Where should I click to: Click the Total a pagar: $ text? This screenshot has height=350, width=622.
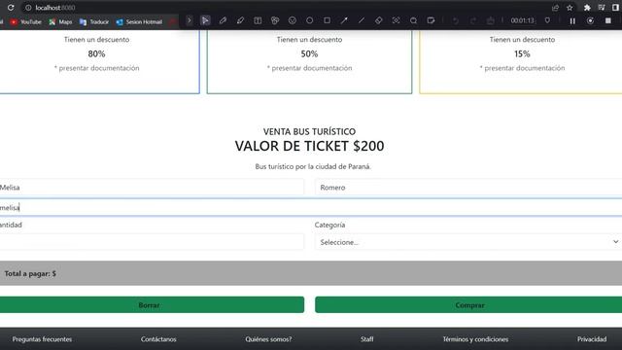pyautogui.click(x=30, y=274)
